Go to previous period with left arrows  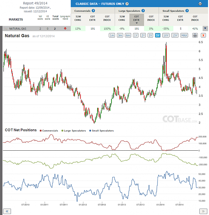click(7, 211)
